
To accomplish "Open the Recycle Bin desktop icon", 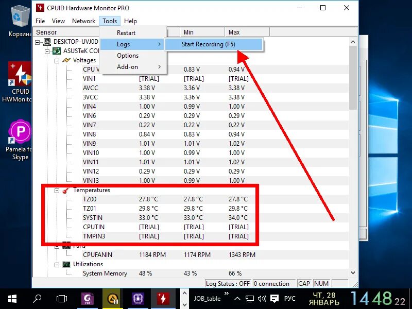I will coord(20,22).
